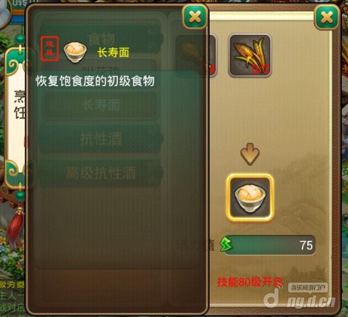Select the partially hidden 叫花鸡 recipe entry
This screenshot has height=317, width=348.
point(101,68)
